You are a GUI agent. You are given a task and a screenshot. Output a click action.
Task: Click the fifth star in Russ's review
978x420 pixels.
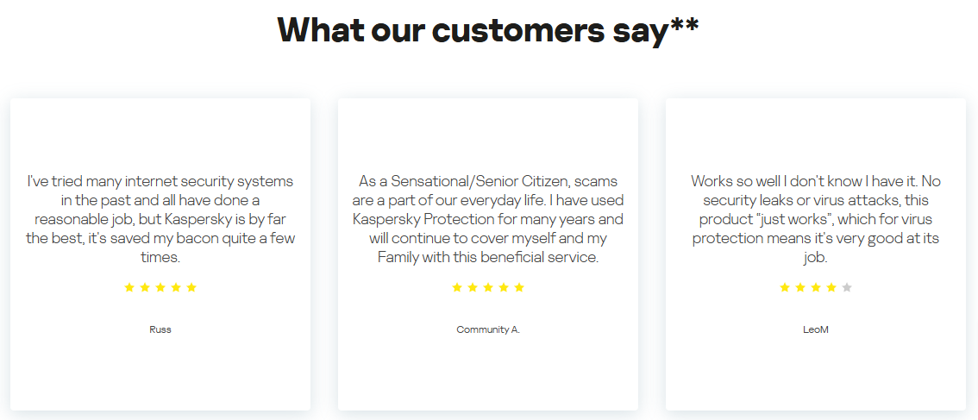pos(191,287)
